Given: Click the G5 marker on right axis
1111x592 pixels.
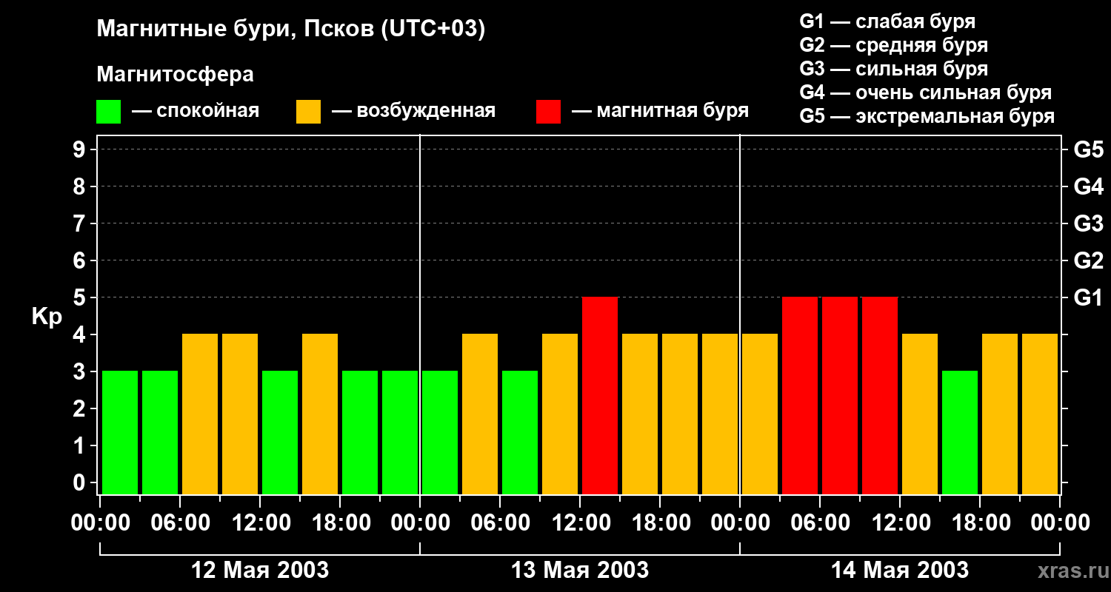Looking at the screenshot, I should click(1088, 149).
